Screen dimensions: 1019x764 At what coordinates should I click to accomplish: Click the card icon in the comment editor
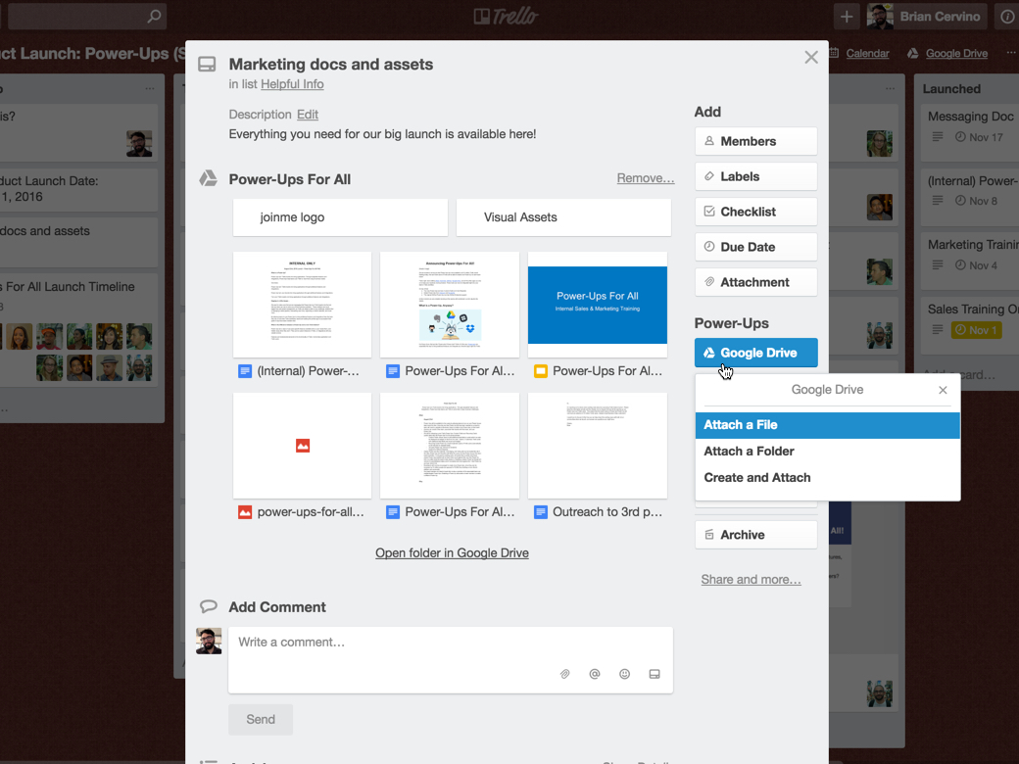tap(655, 674)
